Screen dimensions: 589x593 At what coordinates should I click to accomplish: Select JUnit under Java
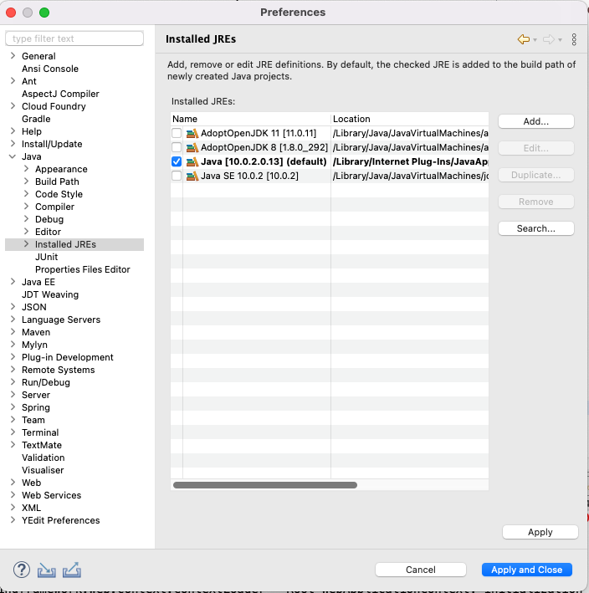point(47,257)
